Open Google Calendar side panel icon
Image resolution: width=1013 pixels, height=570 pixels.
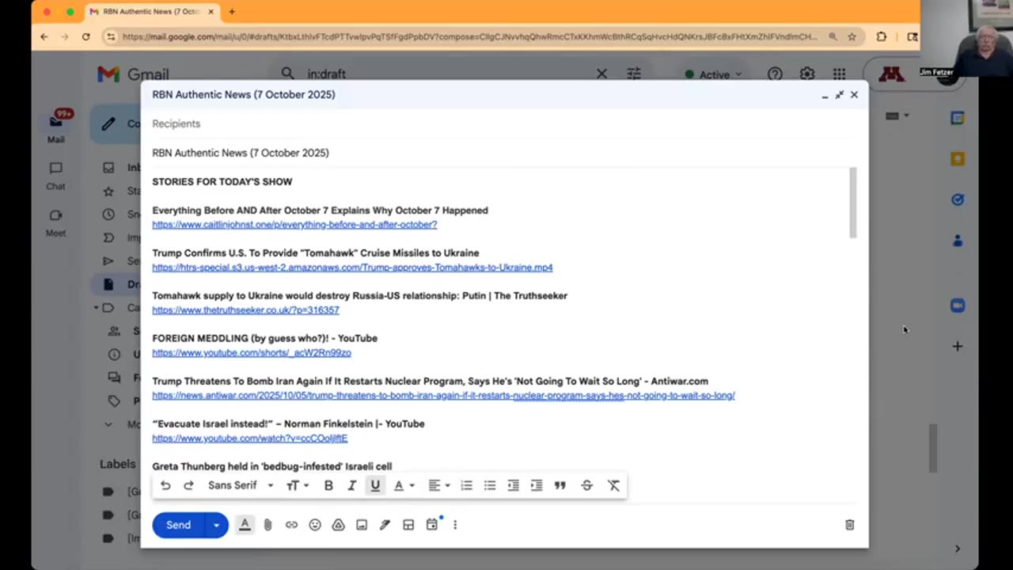click(x=958, y=118)
